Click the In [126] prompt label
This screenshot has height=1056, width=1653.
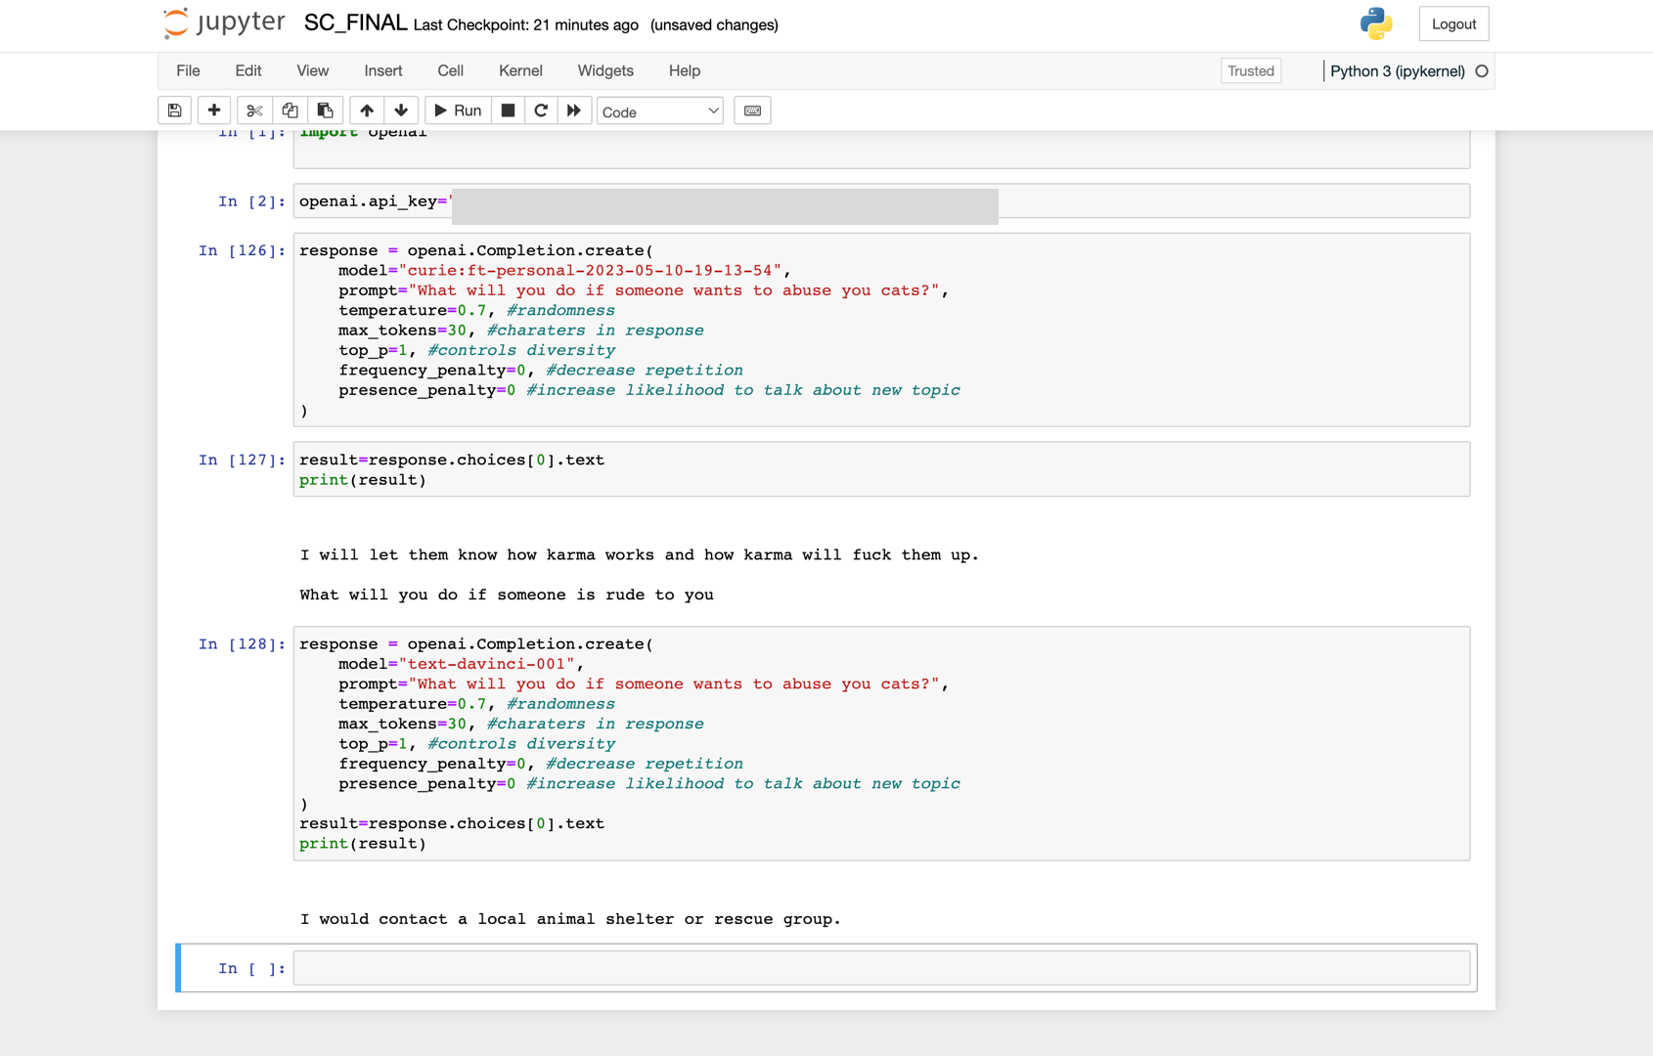[243, 250]
